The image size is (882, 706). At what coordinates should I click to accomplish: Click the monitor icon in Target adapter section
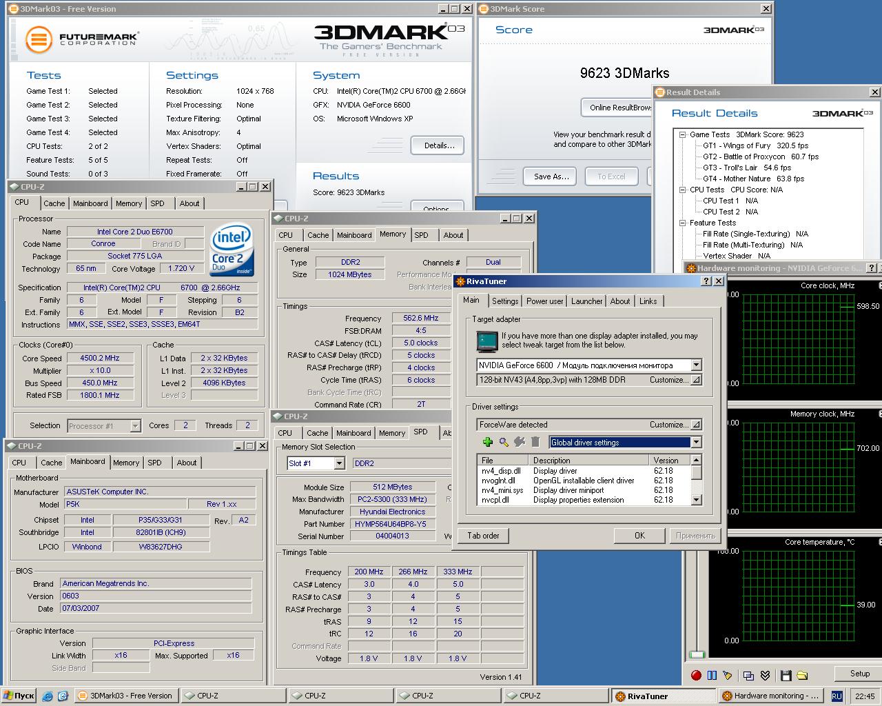pos(487,341)
